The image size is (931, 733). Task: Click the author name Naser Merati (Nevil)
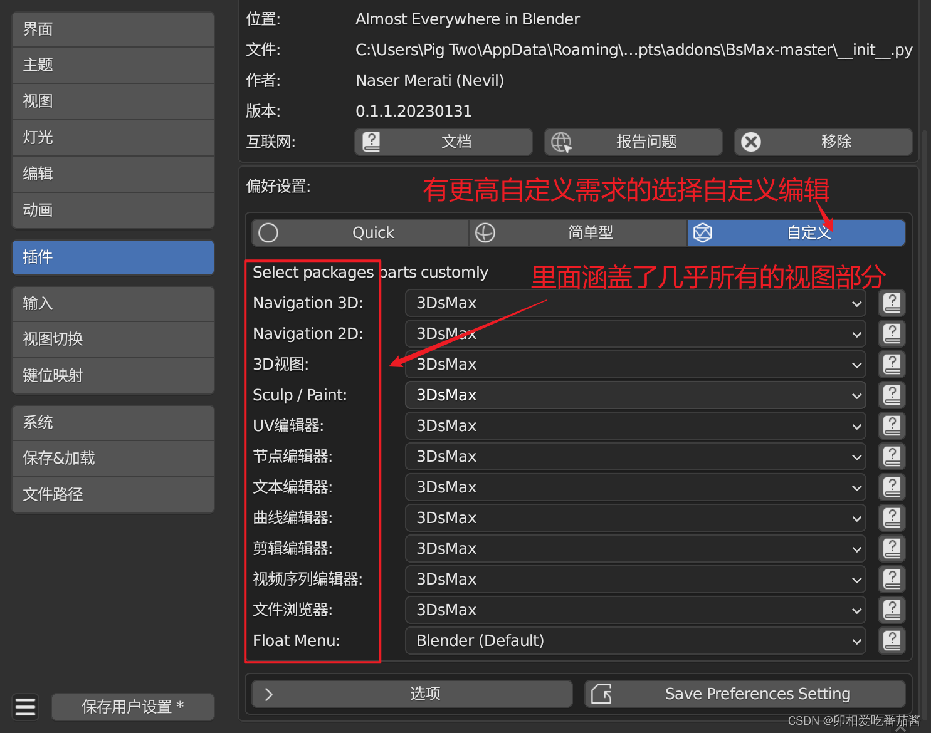pyautogui.click(x=429, y=80)
